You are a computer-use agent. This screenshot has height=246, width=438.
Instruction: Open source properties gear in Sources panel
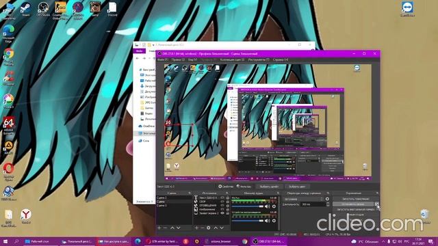[x=208, y=228]
